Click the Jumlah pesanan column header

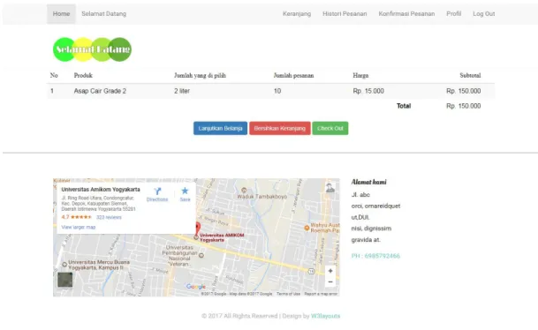[x=293, y=75]
